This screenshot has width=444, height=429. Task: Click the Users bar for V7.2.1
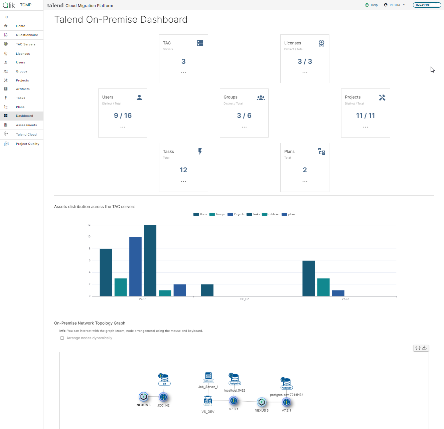(x=308, y=278)
